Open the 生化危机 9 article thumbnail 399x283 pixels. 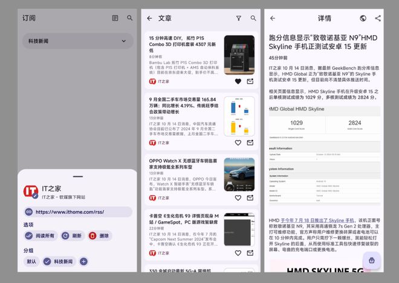click(239, 230)
